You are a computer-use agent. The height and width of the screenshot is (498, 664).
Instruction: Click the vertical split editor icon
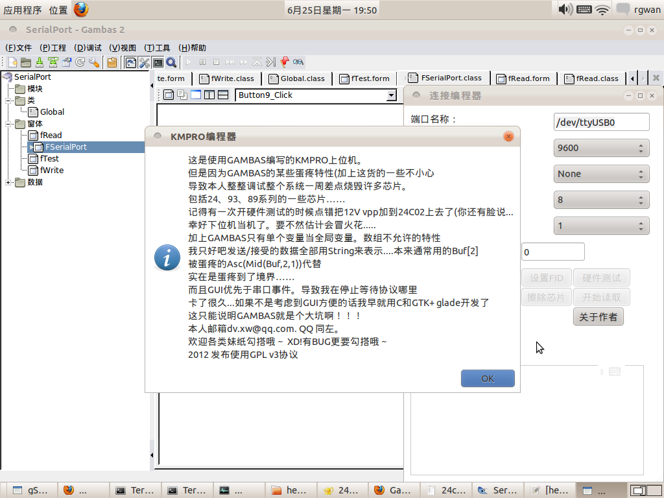(x=209, y=95)
